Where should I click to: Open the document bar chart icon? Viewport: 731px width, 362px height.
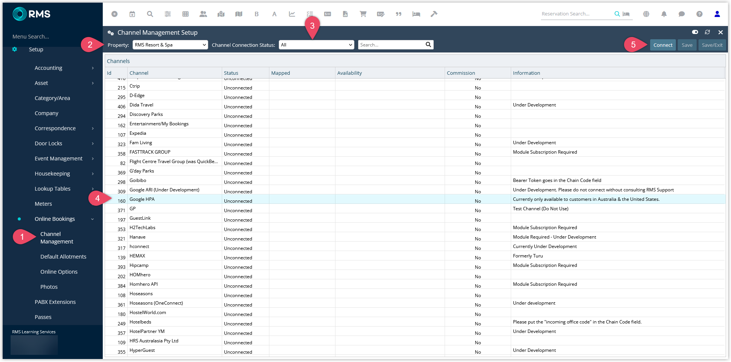point(345,14)
